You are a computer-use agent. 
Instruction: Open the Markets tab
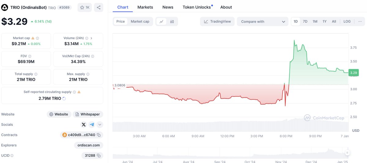(145, 7)
